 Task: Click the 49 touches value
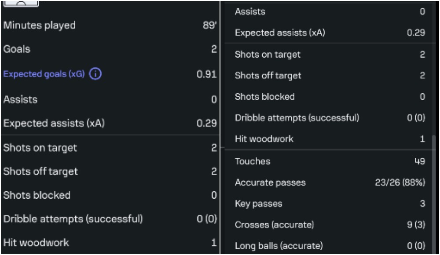coord(420,161)
